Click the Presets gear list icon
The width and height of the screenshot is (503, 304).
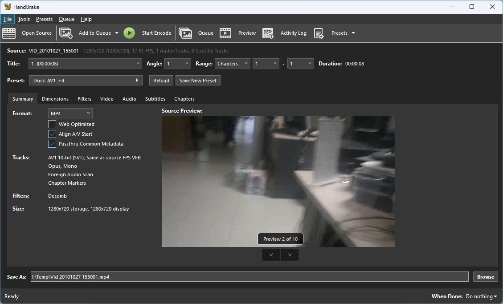(319, 33)
